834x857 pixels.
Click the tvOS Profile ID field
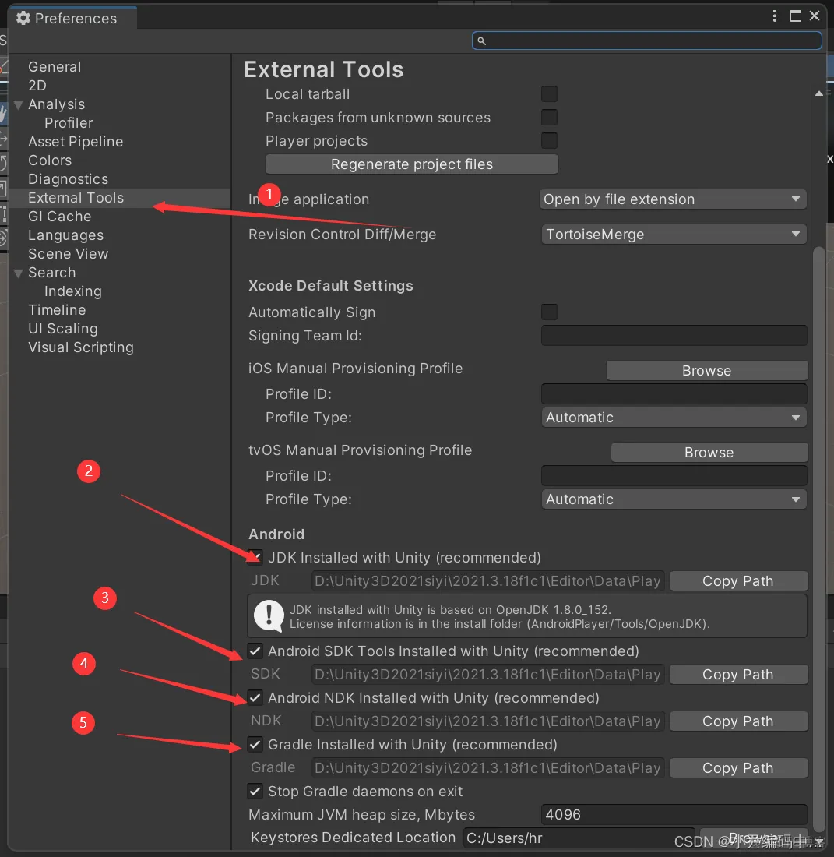674,475
